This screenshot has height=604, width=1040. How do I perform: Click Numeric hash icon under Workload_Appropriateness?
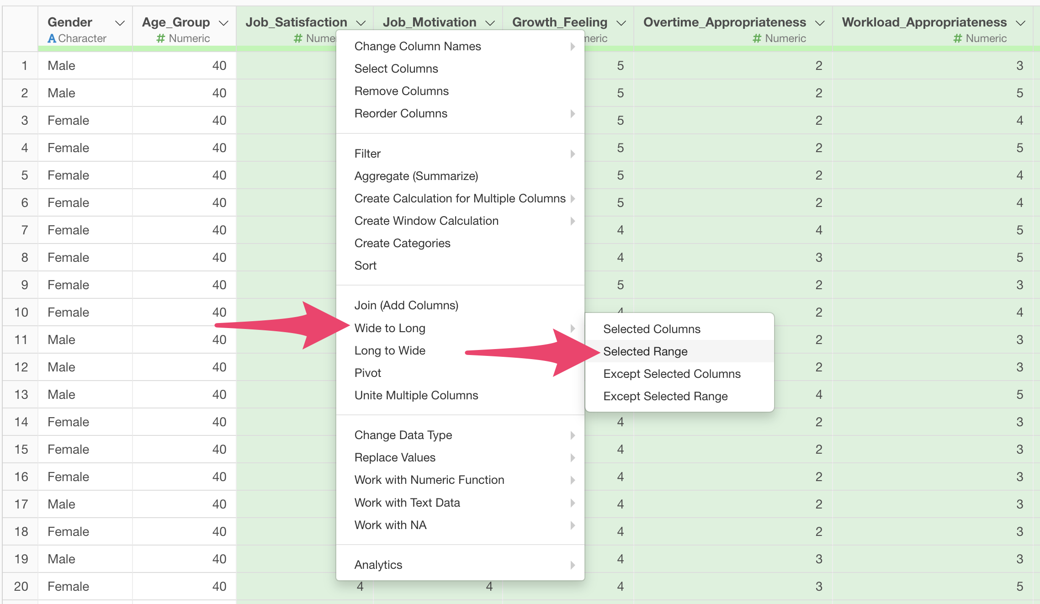pyautogui.click(x=957, y=39)
